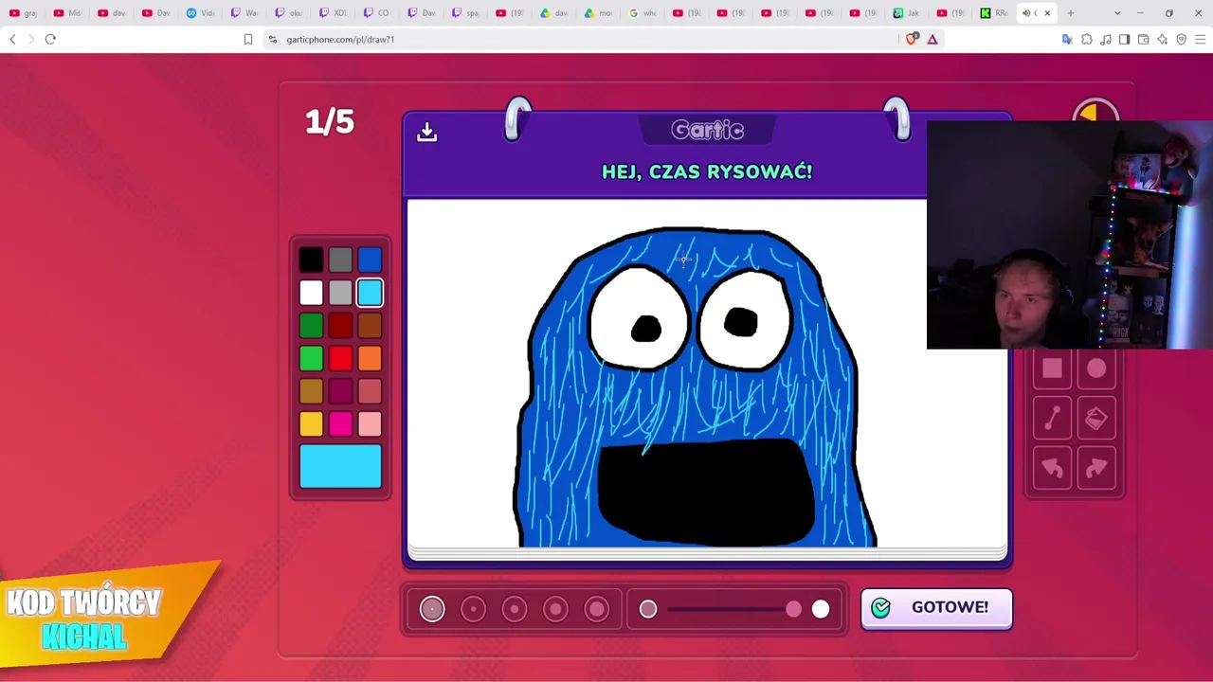1213x682 pixels.
Task: Open the tab labeled Jak
Action: click(907, 13)
